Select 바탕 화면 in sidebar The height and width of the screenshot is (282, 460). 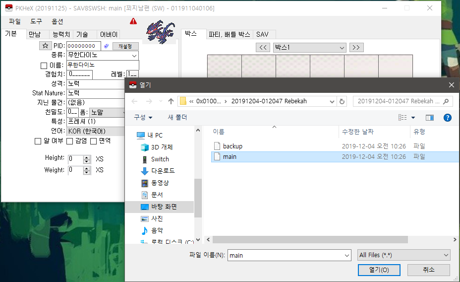pos(159,207)
